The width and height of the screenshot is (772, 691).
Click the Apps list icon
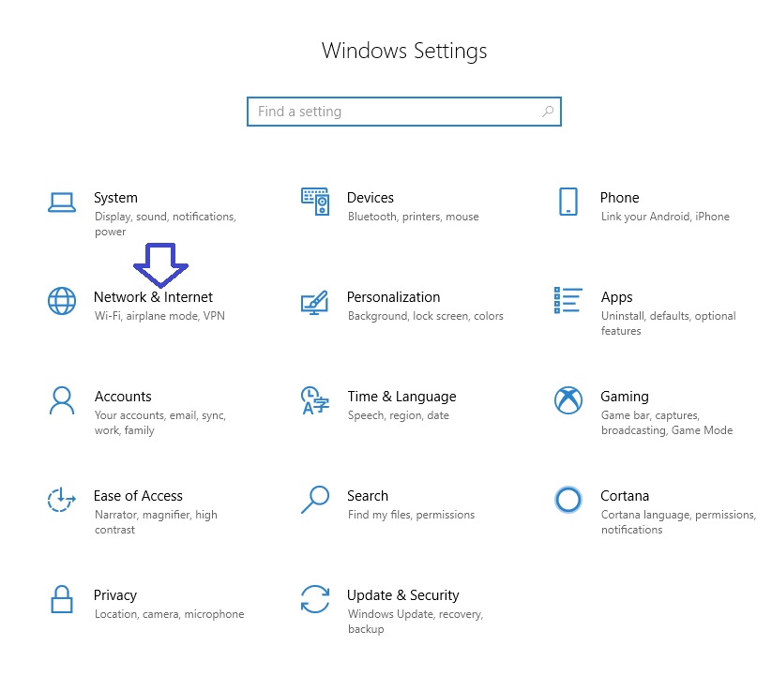(x=568, y=300)
